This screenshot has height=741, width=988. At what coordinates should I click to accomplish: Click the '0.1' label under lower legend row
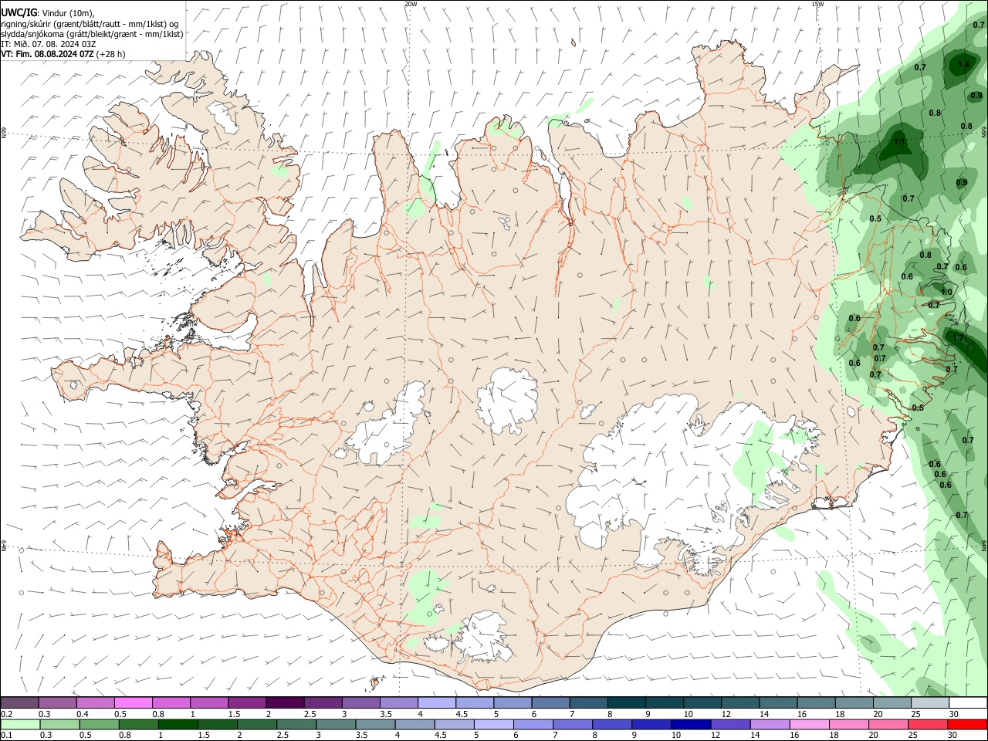point(6,736)
